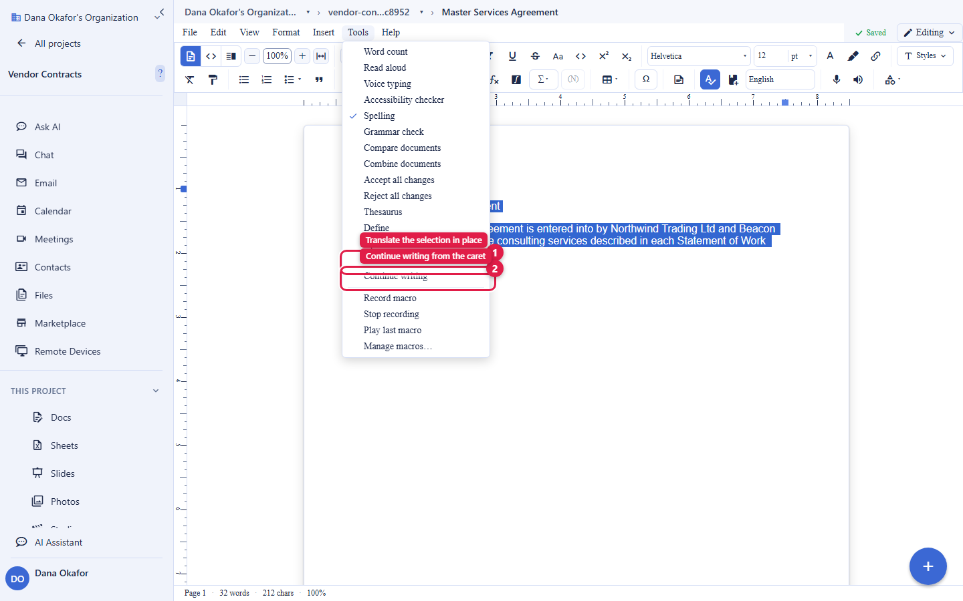Open special characters (Omega) icon
Screen dimensions: 963x601
click(646, 79)
